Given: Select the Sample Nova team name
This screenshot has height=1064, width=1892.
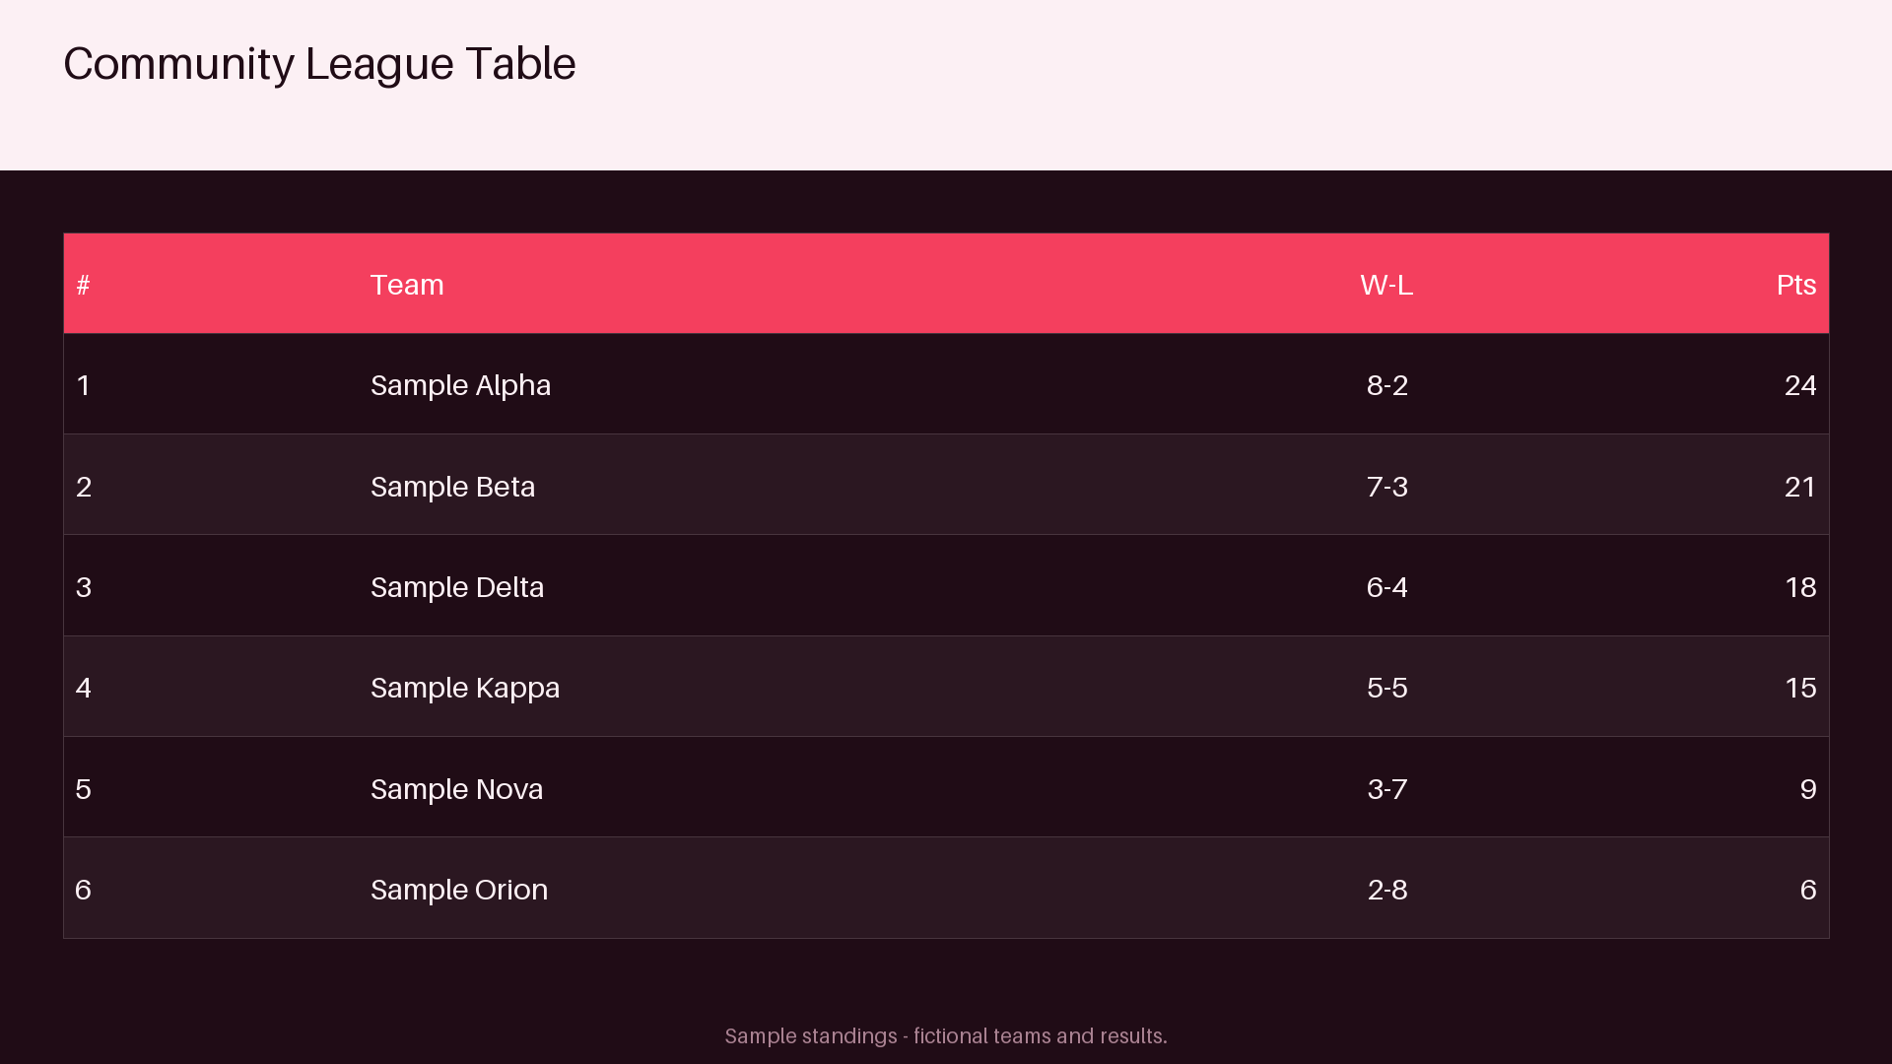Looking at the screenshot, I should click(x=456, y=789).
